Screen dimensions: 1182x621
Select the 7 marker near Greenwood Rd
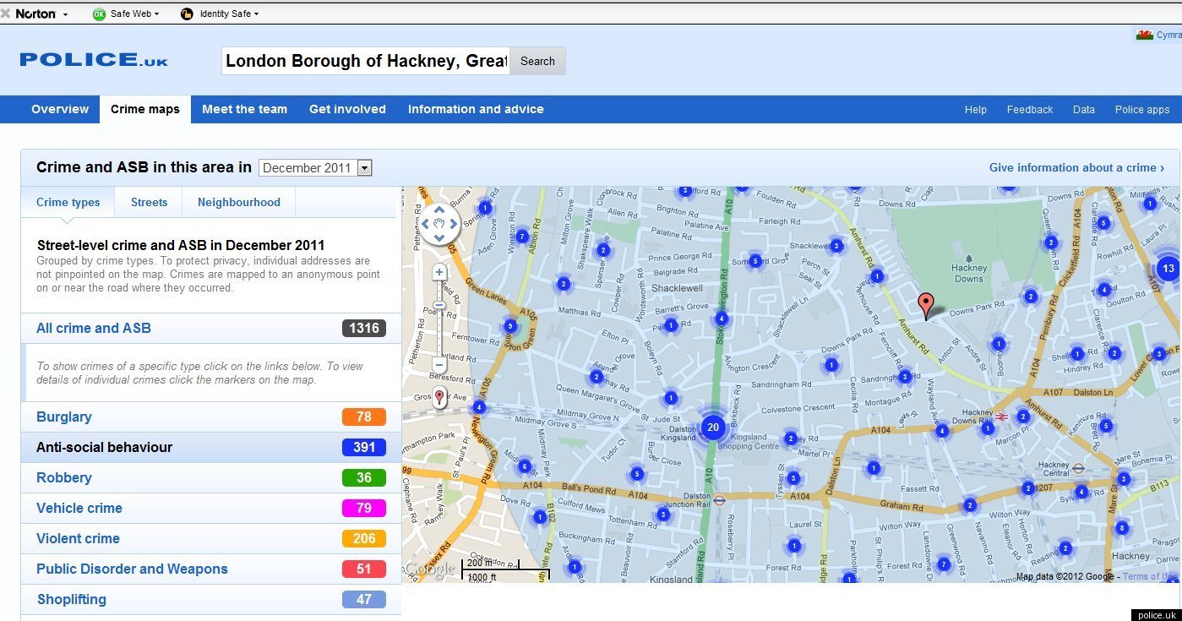point(944,564)
